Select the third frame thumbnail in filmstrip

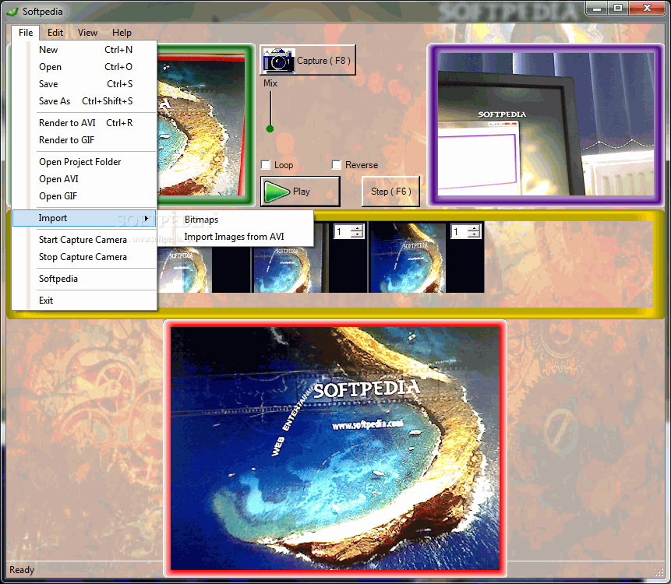point(408,258)
